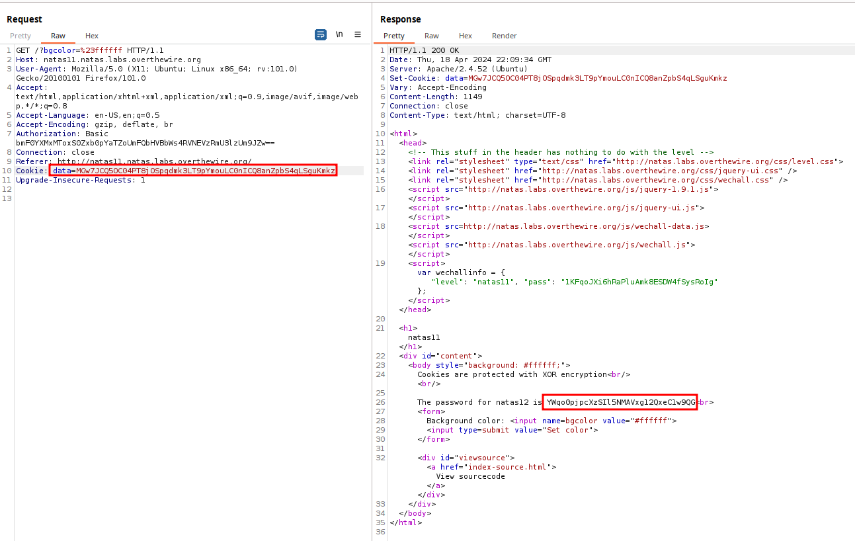Image resolution: width=855 pixels, height=541 pixels.
Task: Click the jquery-ui.css stylesheet line
Action: (602, 171)
